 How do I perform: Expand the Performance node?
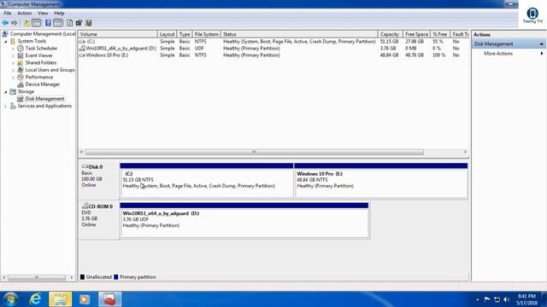[x=14, y=78]
